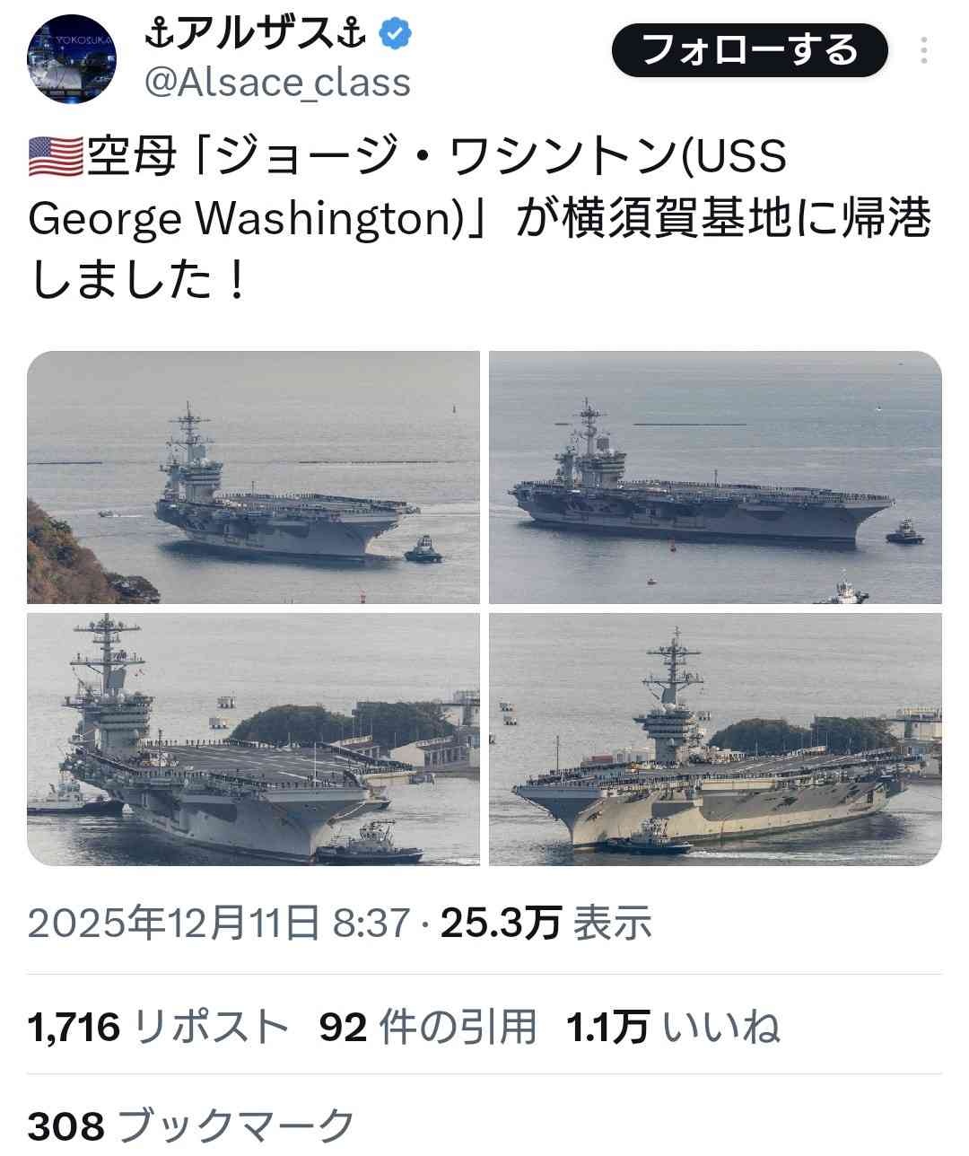Open the 92 件の引用 quotes list
This screenshot has width=969, height=1156.
click(x=428, y=1026)
